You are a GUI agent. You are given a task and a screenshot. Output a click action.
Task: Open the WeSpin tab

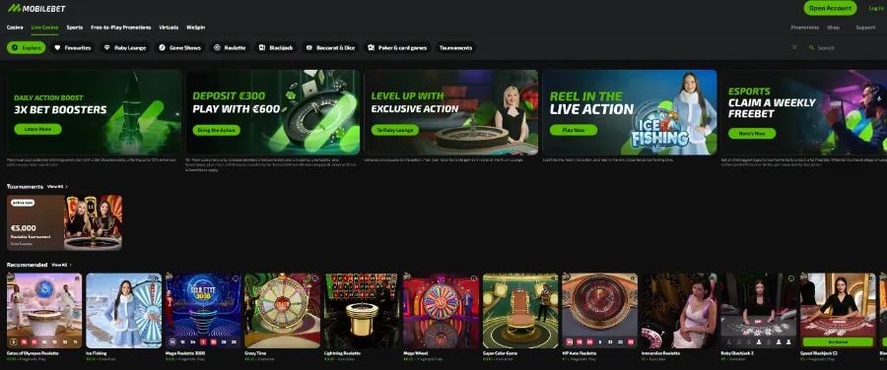coord(196,28)
